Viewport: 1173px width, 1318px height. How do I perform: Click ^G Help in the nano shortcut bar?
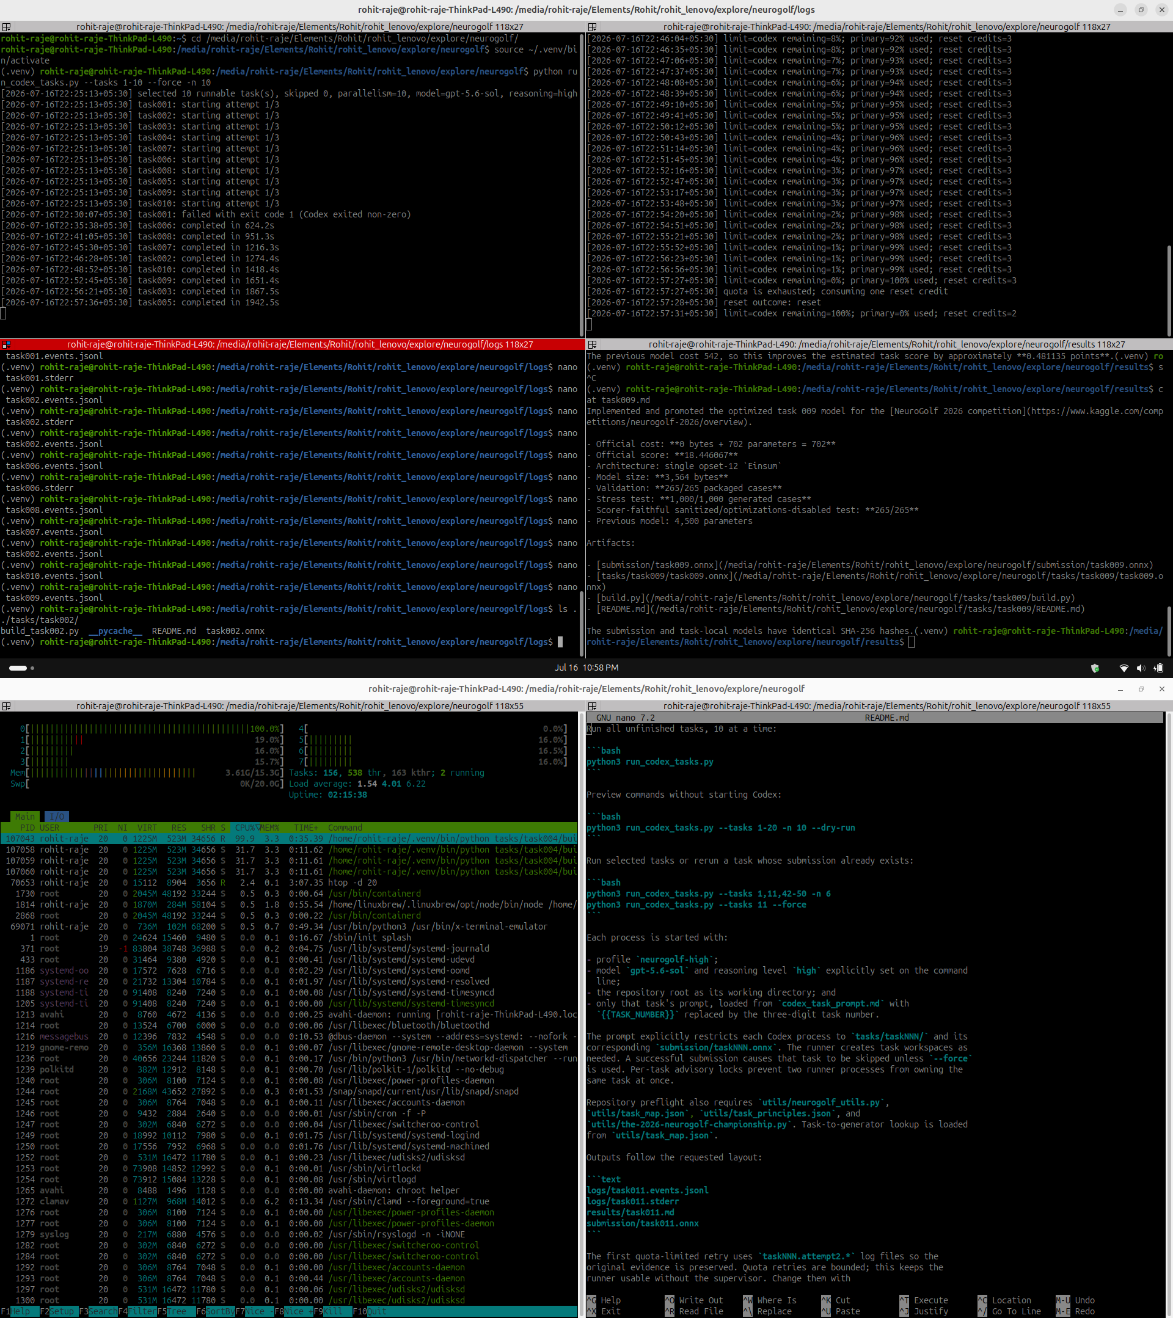(604, 1300)
